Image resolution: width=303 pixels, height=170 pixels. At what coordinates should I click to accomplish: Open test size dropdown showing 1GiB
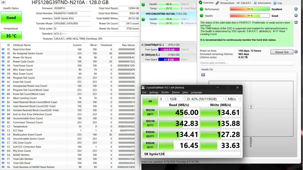(176, 99)
